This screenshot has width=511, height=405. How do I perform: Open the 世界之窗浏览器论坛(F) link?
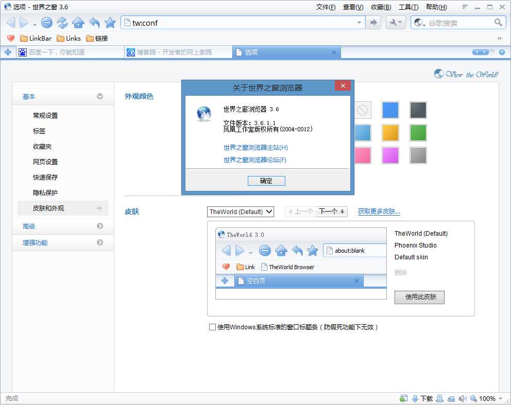click(x=255, y=160)
